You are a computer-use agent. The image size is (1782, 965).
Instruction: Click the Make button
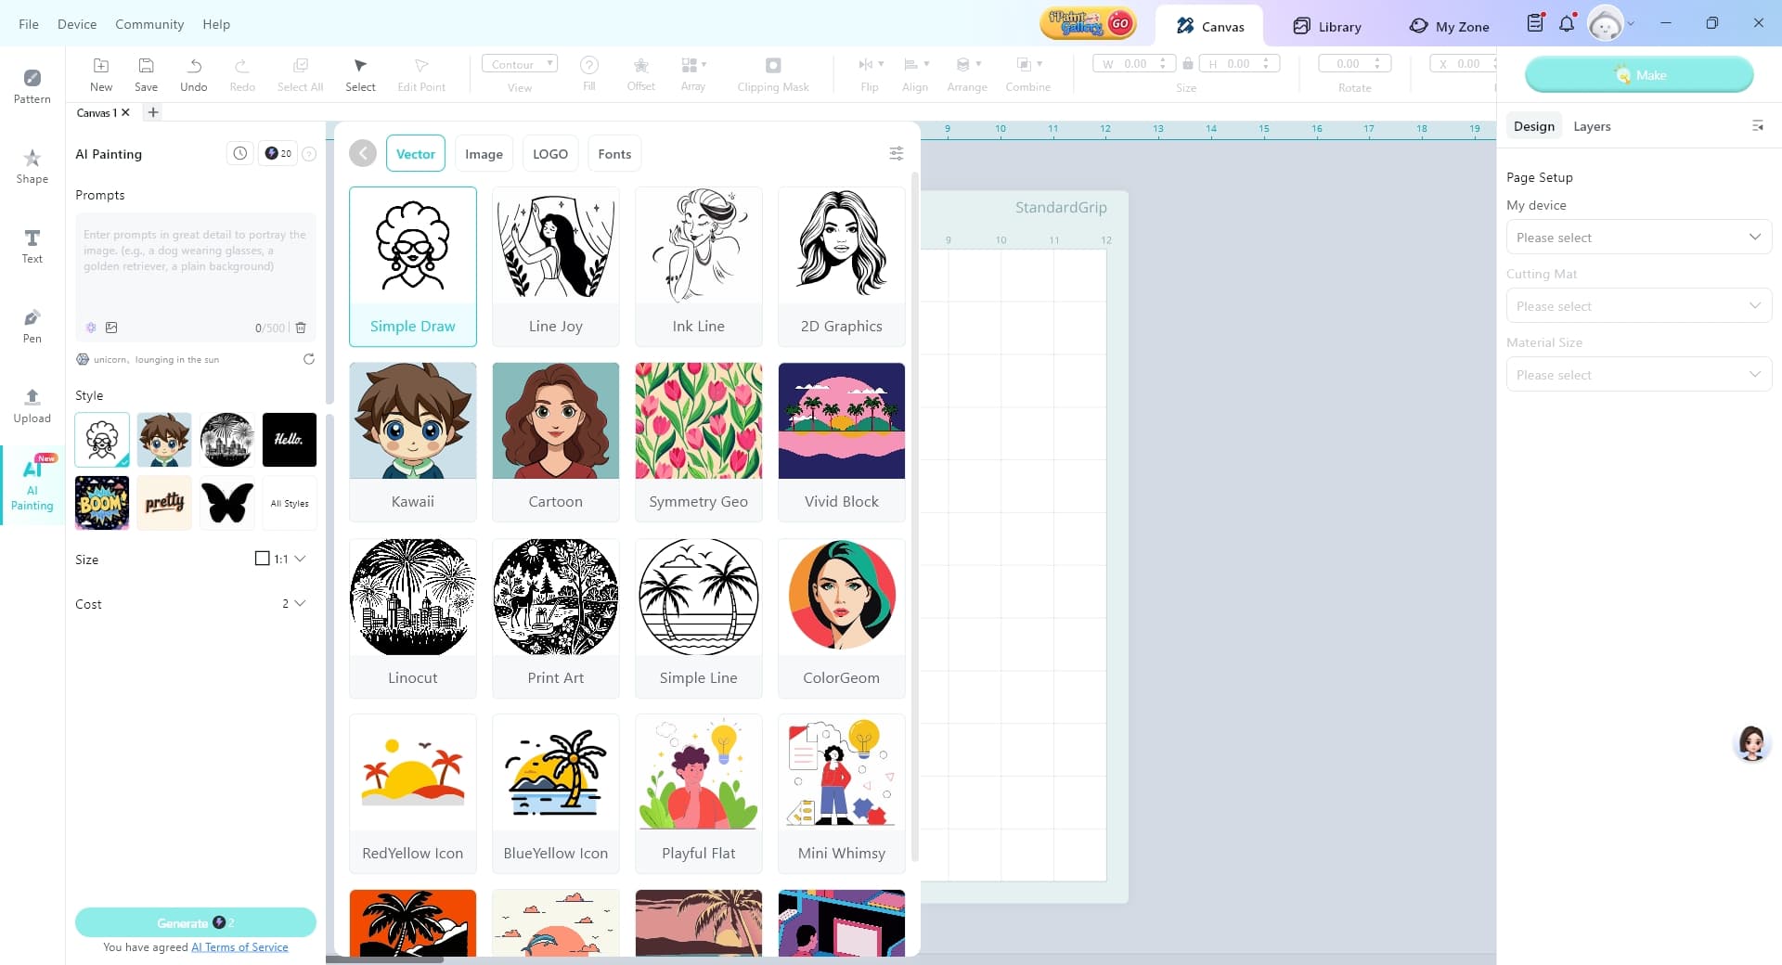[1638, 75]
